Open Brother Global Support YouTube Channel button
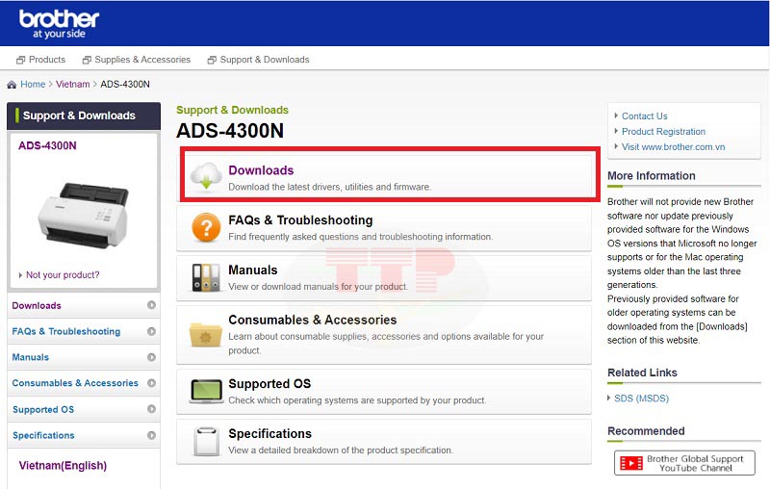 [684, 463]
